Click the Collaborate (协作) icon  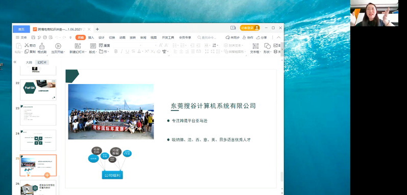pyautogui.click(x=244, y=38)
